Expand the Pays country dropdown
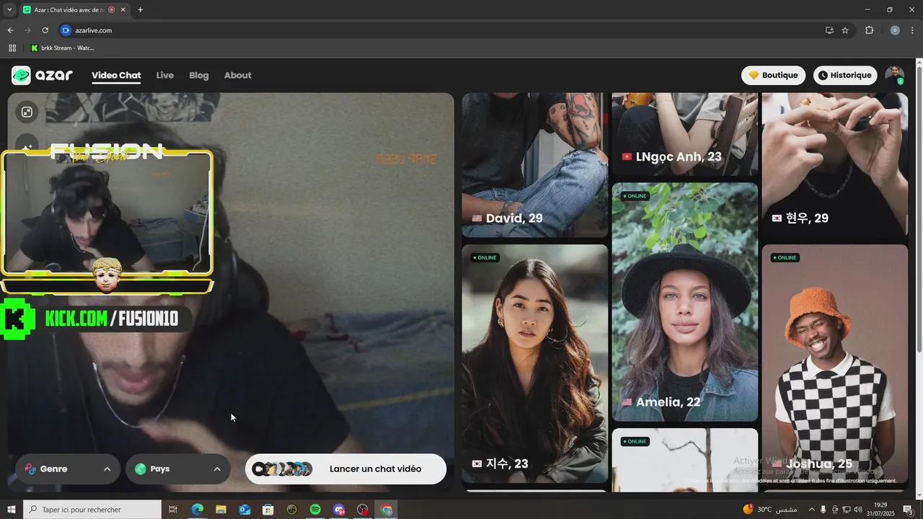923x519 pixels. tap(178, 469)
